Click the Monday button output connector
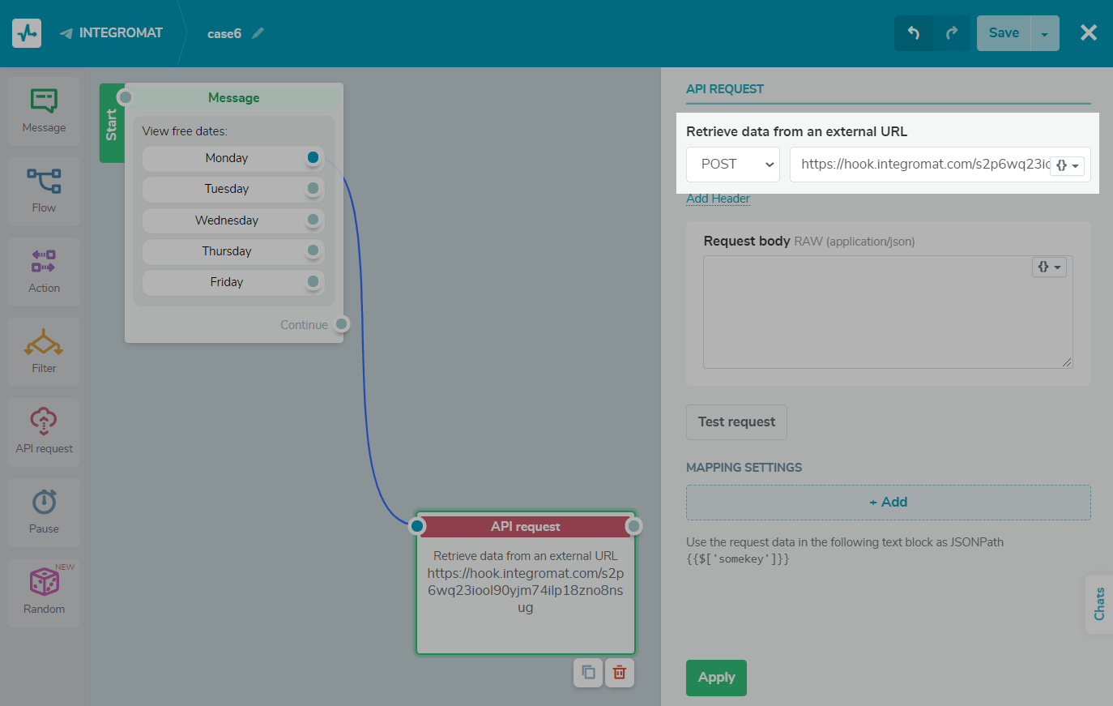1113x706 pixels. tap(313, 157)
